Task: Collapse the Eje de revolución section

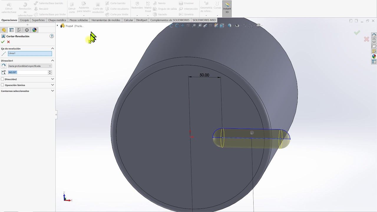Action: click(52, 49)
